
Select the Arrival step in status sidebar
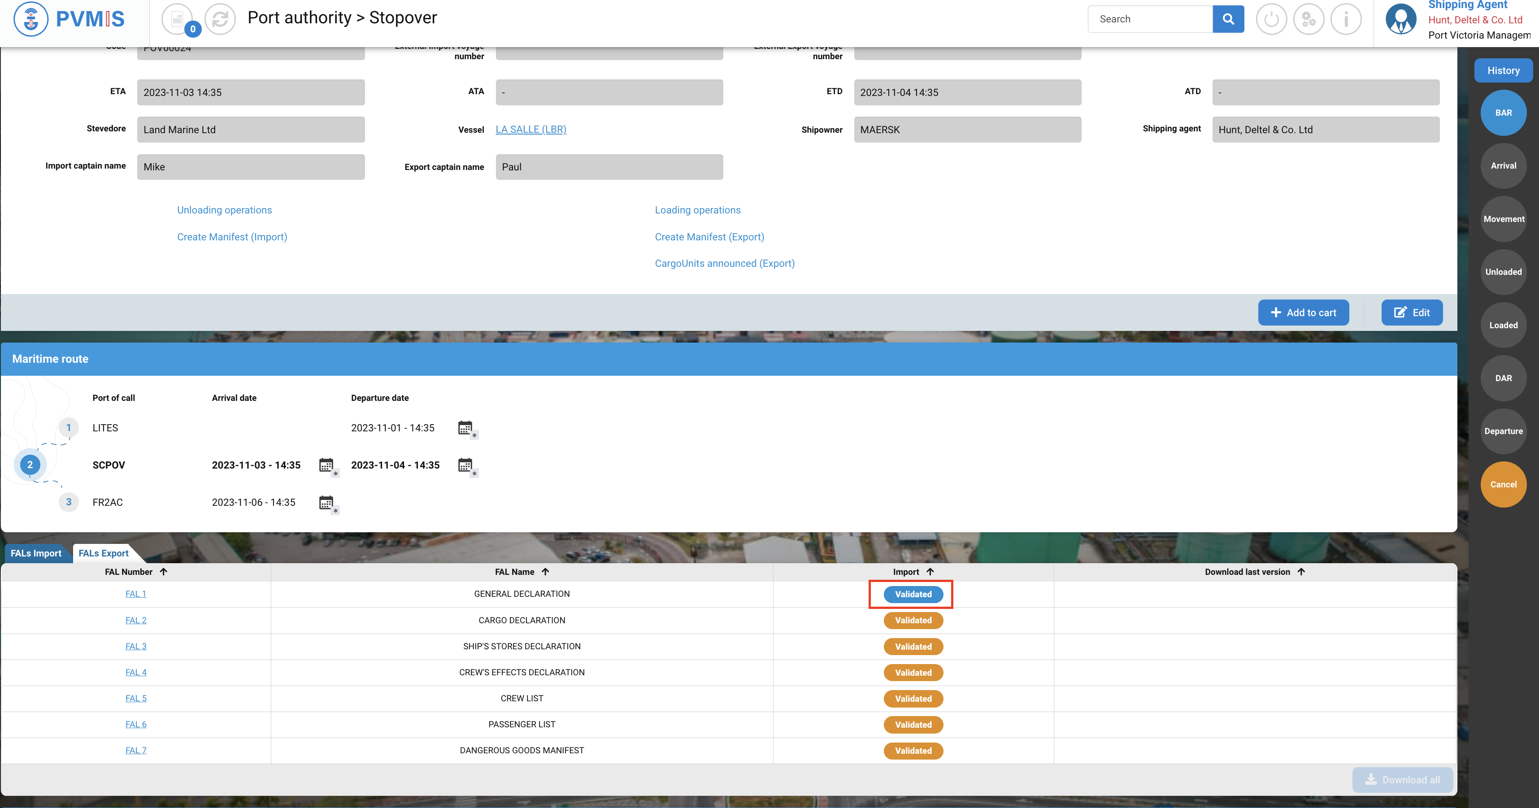[1503, 165]
